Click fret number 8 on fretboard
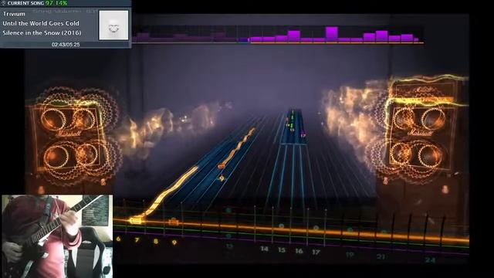 [155, 241]
